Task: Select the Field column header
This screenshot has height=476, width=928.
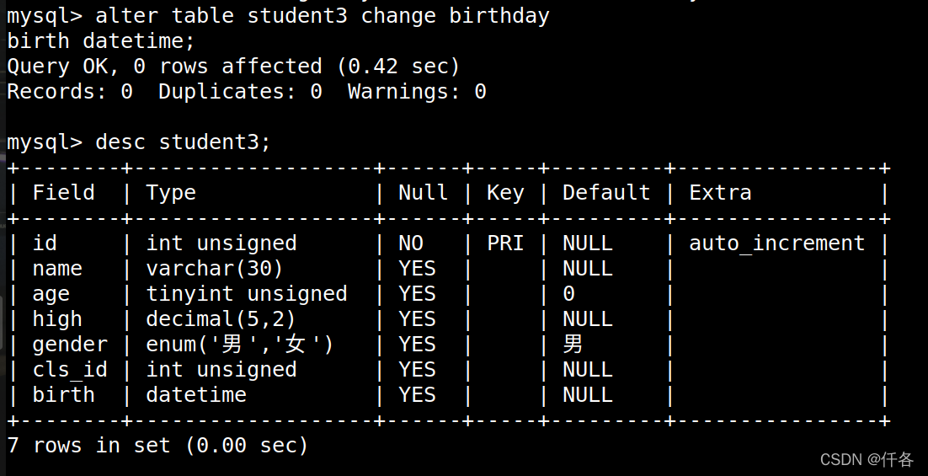Action: 63,192
